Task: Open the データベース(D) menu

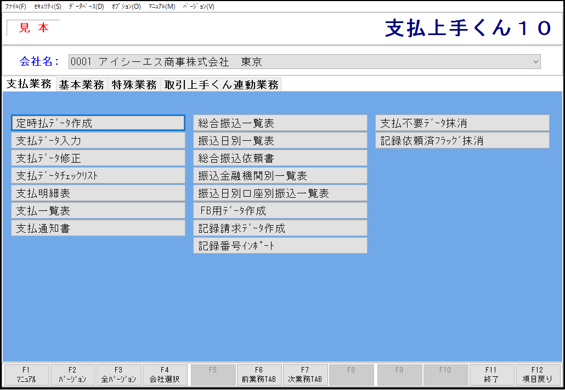Action: (x=87, y=7)
